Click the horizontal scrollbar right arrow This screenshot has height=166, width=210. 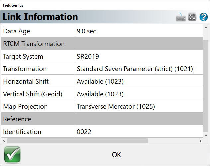tap(200, 141)
